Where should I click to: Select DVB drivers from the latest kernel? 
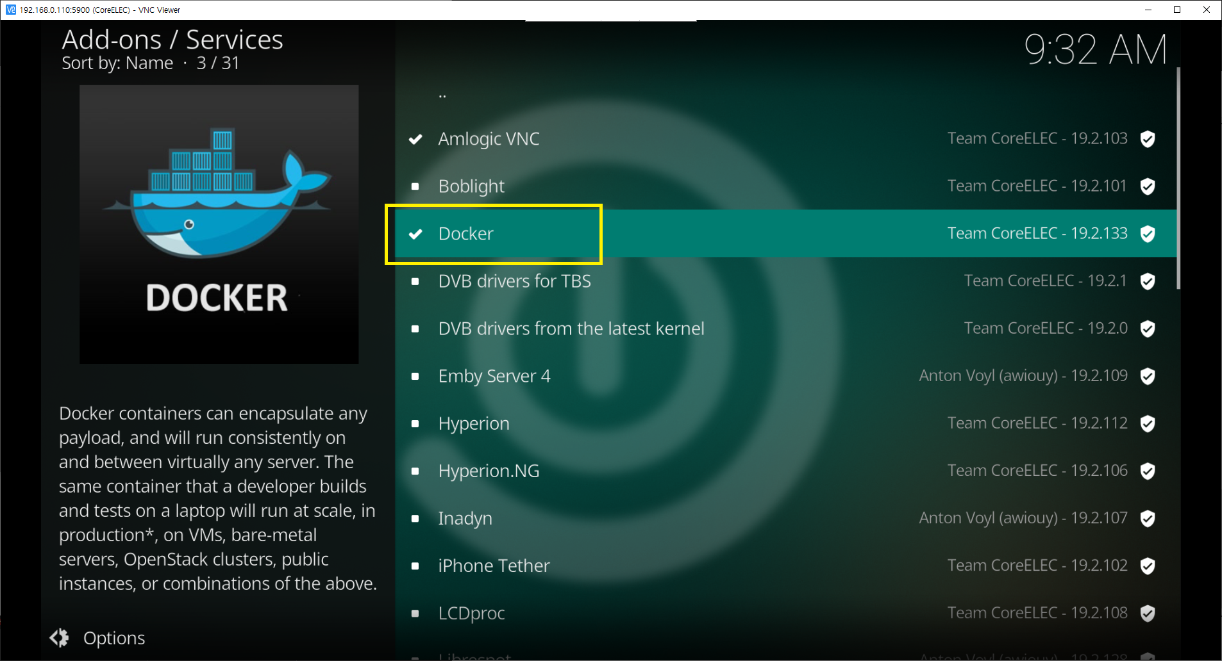(x=786, y=329)
